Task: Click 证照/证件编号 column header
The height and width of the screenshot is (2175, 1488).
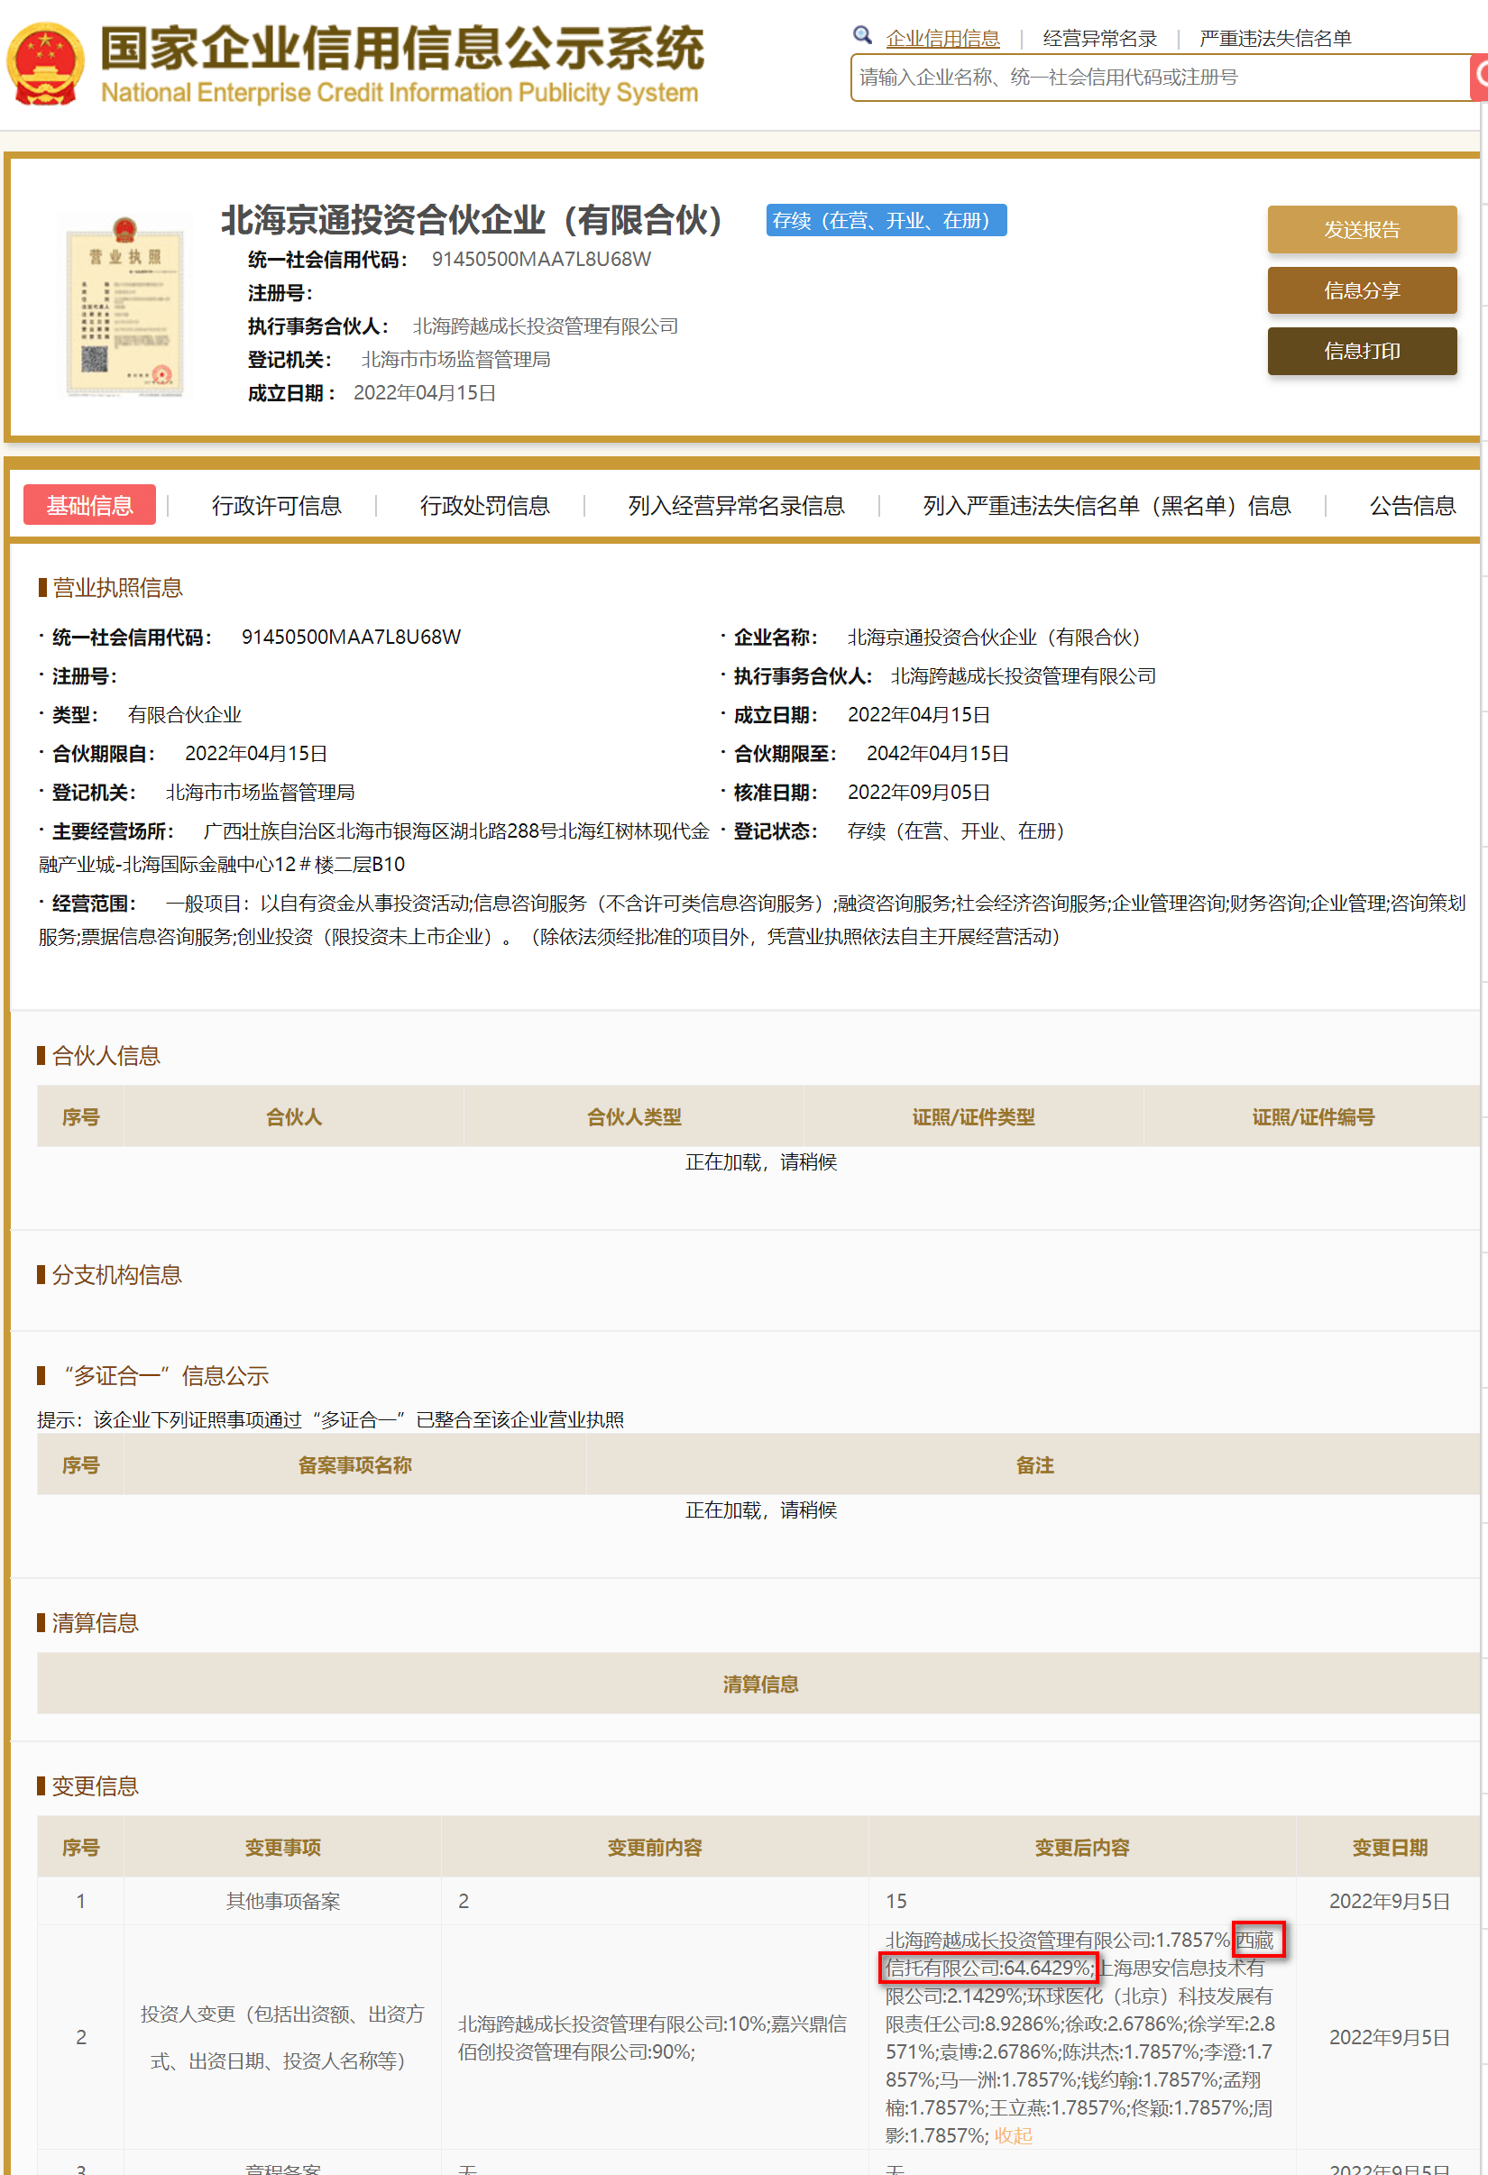Action: (x=1313, y=1116)
